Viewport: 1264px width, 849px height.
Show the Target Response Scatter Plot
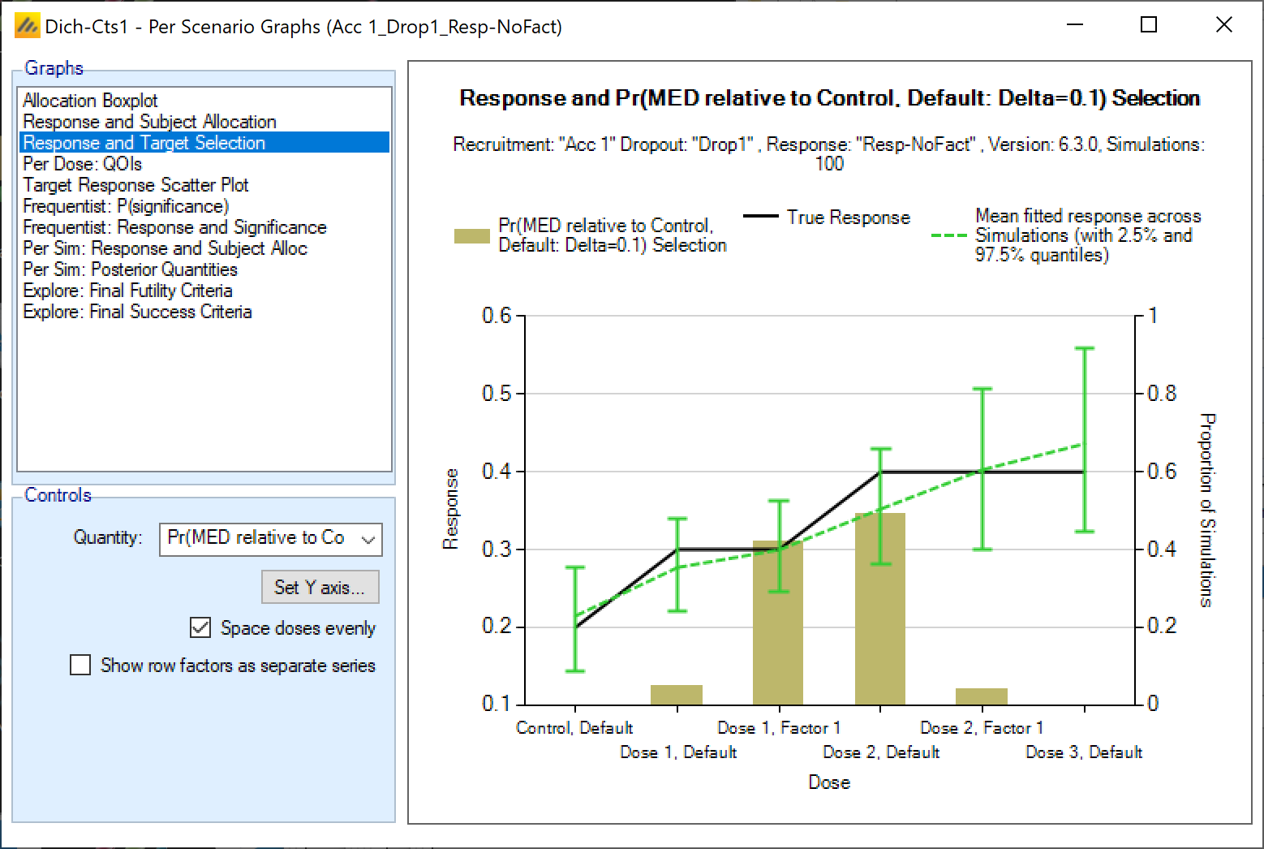(135, 185)
